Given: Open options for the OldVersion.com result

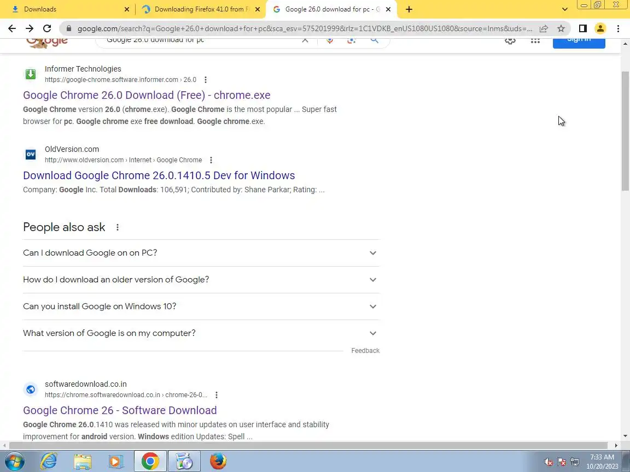Looking at the screenshot, I should 211,160.
